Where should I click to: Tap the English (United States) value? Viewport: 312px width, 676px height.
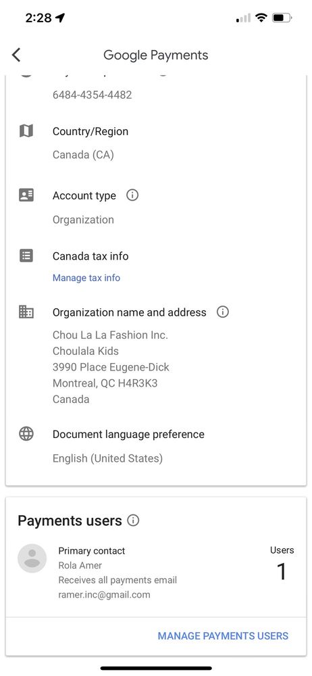107,458
